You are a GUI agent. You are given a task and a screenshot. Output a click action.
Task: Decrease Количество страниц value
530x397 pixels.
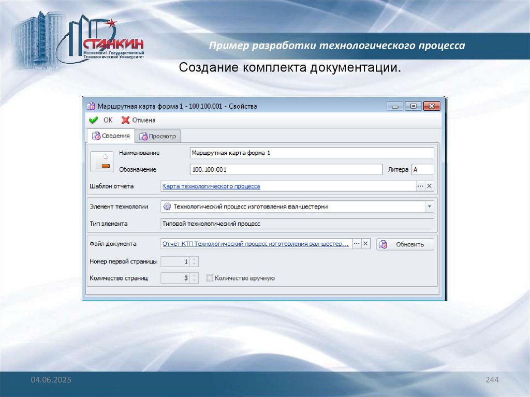coord(194,281)
